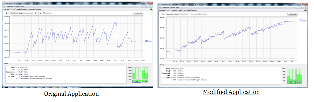Expand Time Range dropdown in Modified window
This screenshot has height=102, width=314.
click(x=203, y=14)
